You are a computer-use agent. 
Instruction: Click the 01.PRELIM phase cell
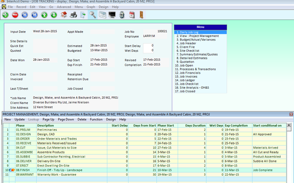[26, 130]
